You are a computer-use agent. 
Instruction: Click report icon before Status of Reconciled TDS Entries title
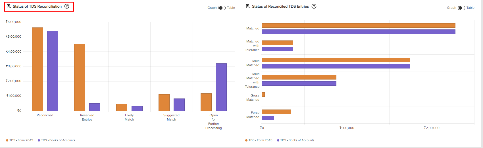(248, 6)
